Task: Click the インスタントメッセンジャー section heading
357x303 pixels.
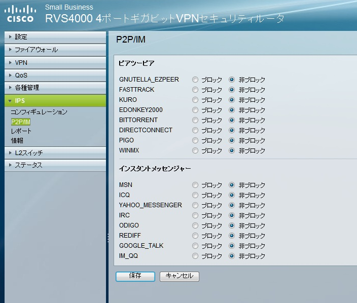Action: (x=155, y=169)
